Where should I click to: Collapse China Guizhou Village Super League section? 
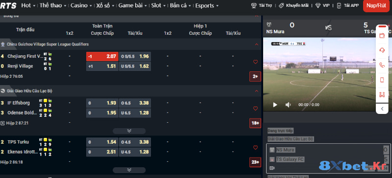tap(256, 44)
